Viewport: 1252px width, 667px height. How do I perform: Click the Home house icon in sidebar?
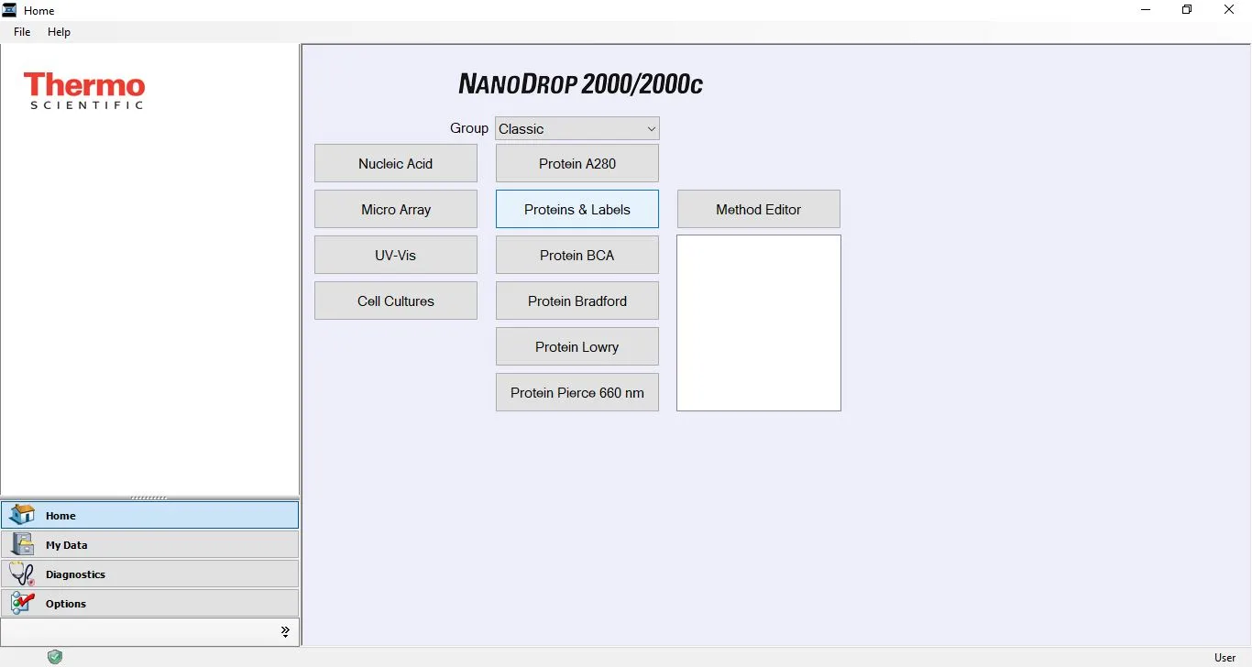click(x=22, y=515)
